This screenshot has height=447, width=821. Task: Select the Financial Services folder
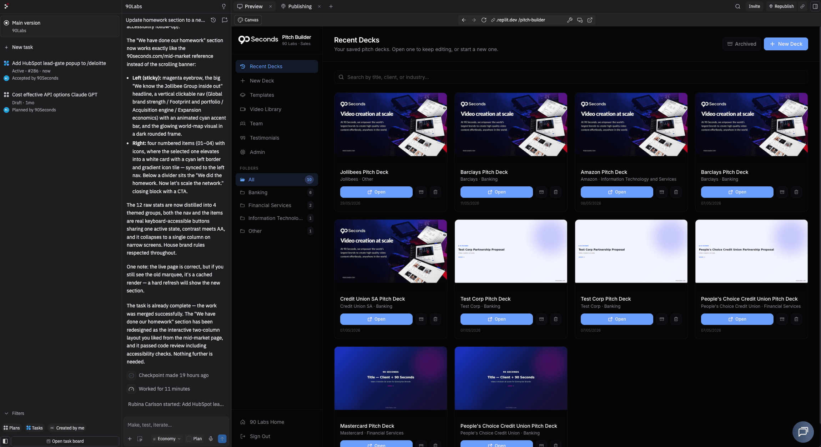pyautogui.click(x=277, y=205)
